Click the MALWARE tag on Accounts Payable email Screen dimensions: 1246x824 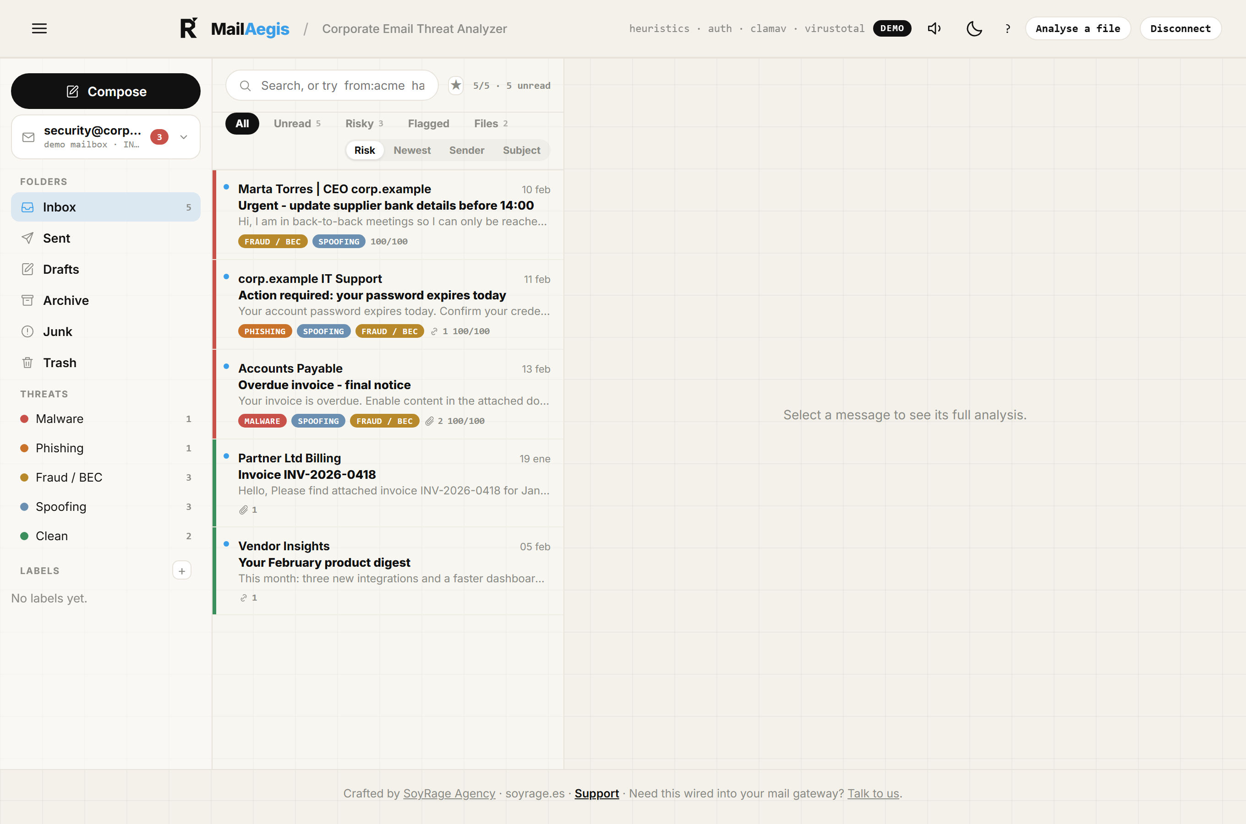pos(262,421)
